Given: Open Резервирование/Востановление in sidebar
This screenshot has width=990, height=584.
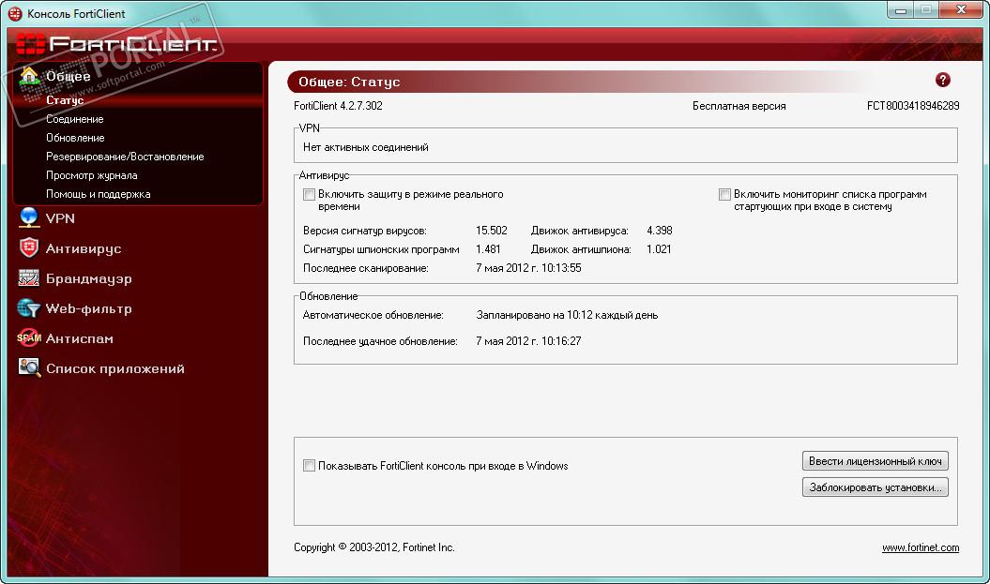Looking at the screenshot, I should [125, 157].
